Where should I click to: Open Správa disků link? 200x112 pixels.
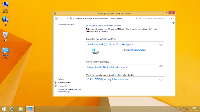pos(62,86)
